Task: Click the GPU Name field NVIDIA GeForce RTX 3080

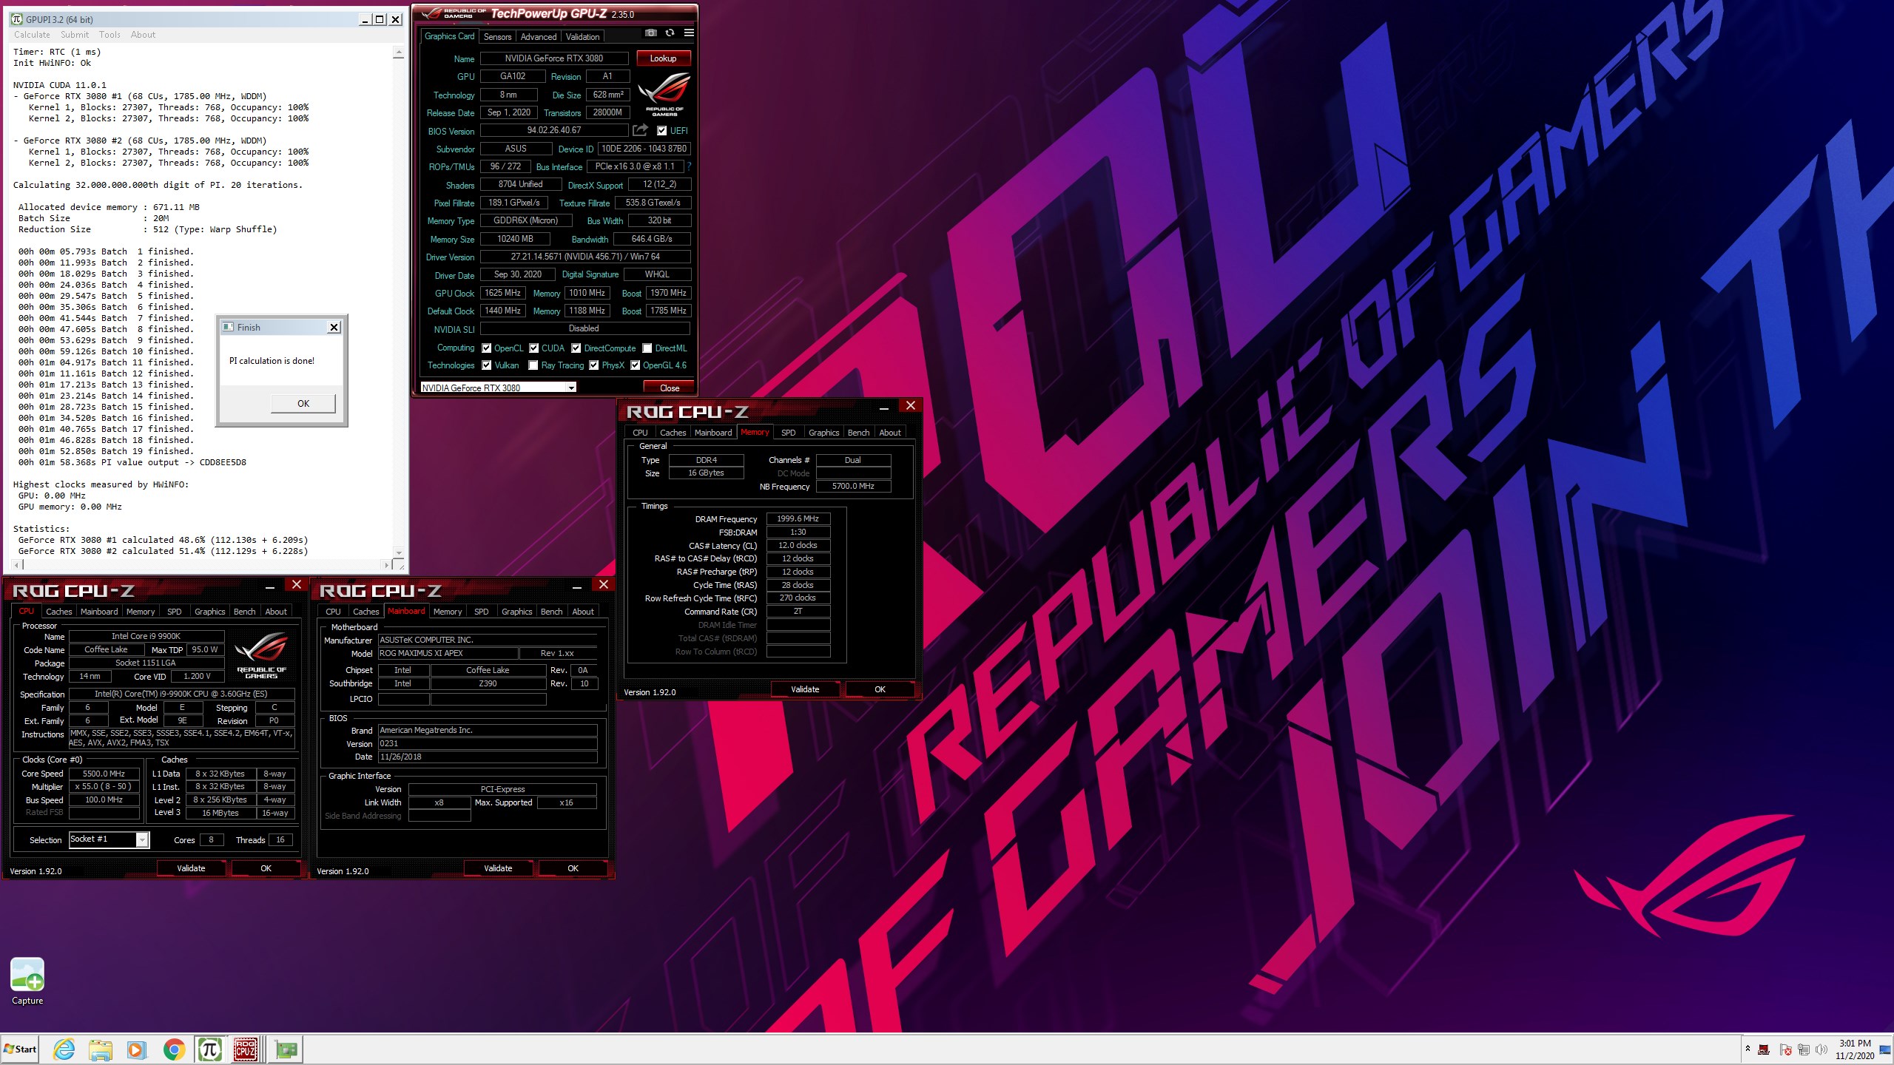Action: click(x=554, y=58)
